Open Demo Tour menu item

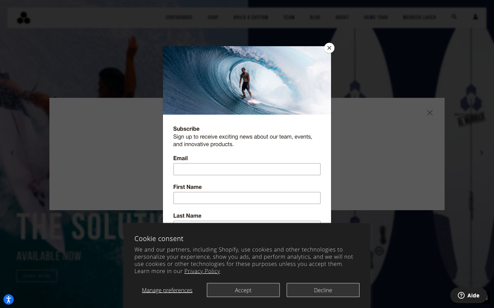pos(376,17)
